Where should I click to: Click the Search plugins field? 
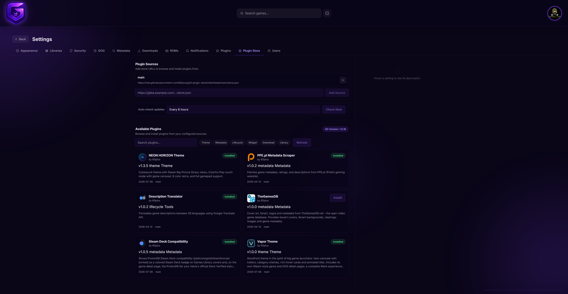coord(166,143)
